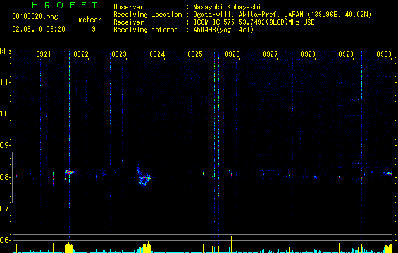
Task: Click the tallest yellow power spike near 0924
Action: pyautogui.click(x=149, y=244)
